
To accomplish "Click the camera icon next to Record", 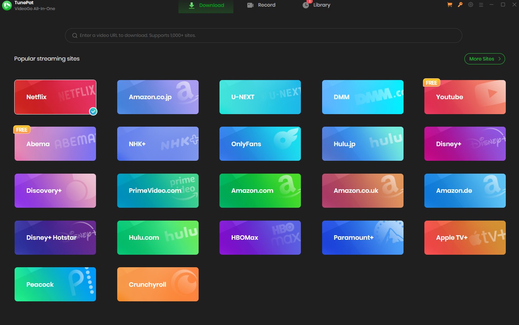I will 250,5.
